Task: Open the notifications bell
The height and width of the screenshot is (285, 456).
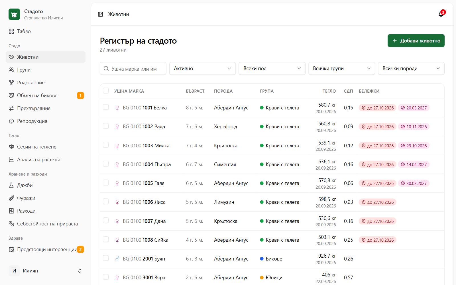Action: (x=441, y=14)
